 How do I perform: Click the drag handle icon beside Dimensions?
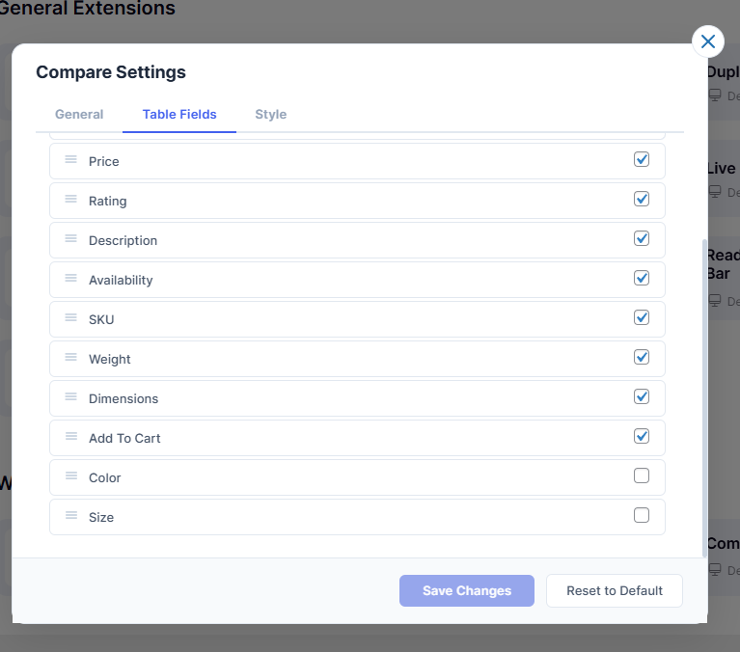coord(71,397)
